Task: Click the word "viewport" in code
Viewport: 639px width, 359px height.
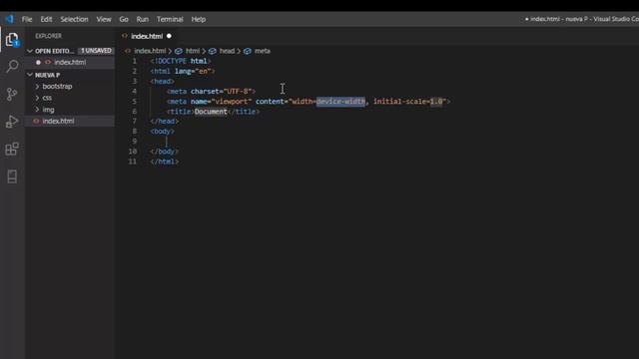Action: [232, 102]
